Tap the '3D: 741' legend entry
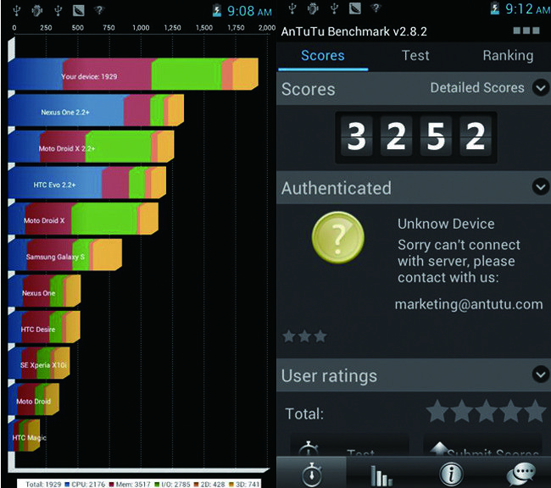The height and width of the screenshot is (488, 551). (244, 484)
